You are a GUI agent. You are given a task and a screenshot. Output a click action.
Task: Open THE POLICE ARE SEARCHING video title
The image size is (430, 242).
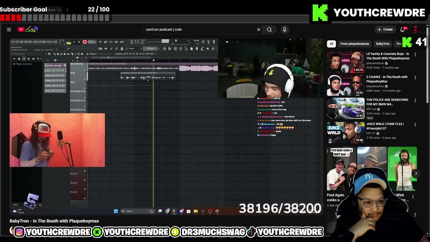[387, 102]
